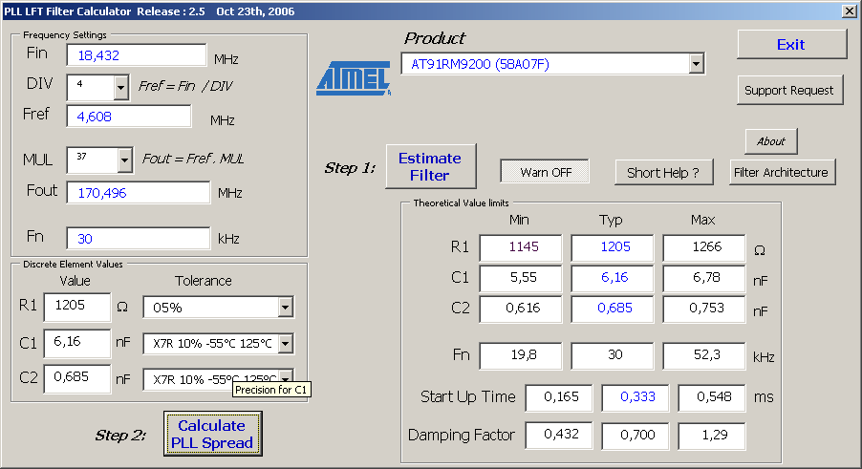The height and width of the screenshot is (469, 862).
Task: Select the R1 Max value 1266
Action: (704, 247)
